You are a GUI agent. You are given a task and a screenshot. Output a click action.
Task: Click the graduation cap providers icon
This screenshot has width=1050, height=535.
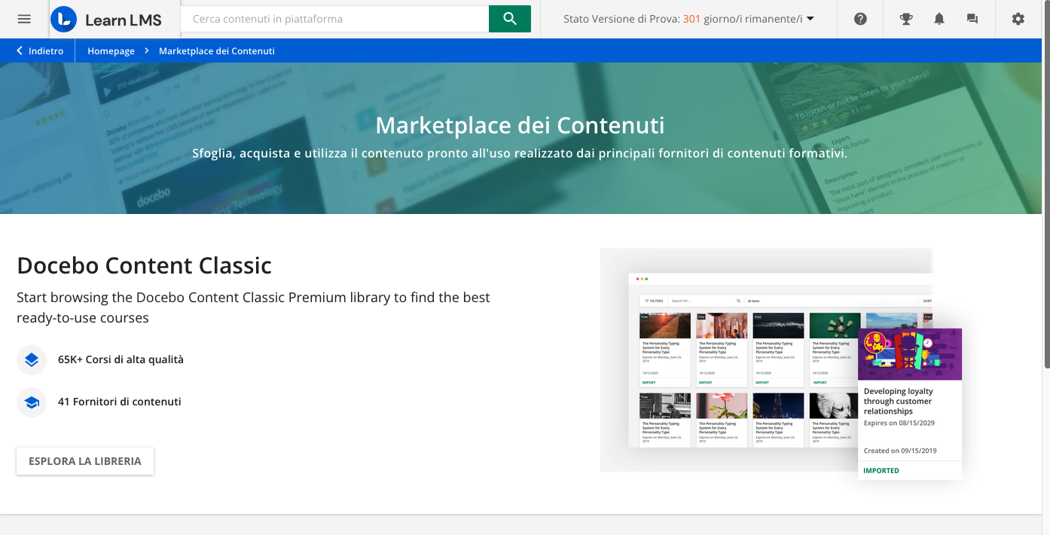tap(32, 402)
